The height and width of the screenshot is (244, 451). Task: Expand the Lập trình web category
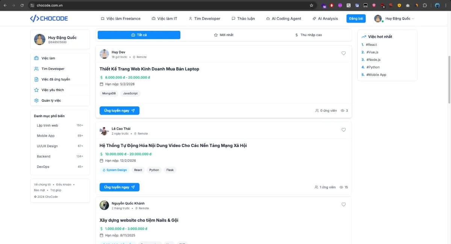coord(47,126)
